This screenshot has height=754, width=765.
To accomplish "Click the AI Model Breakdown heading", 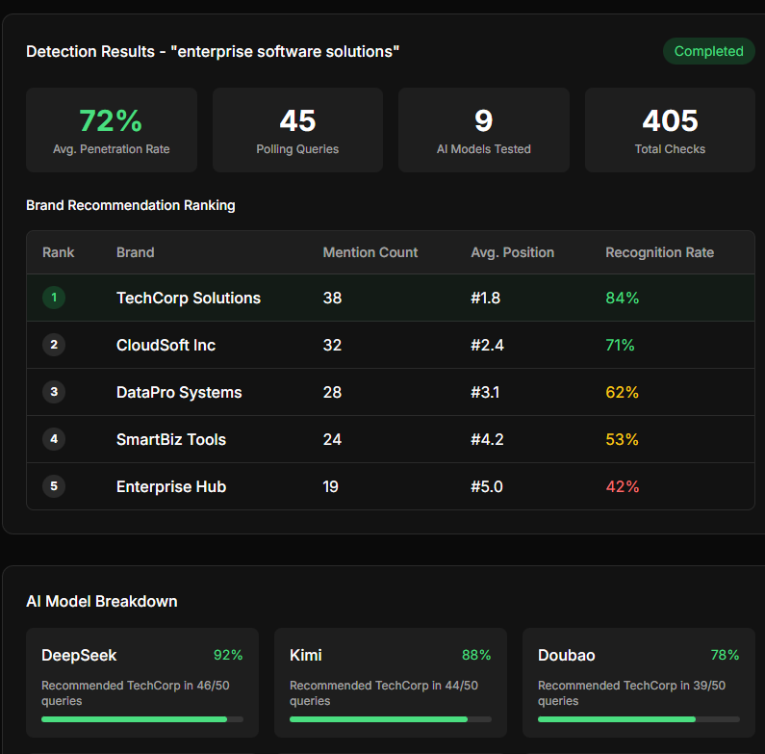I will 101,601.
